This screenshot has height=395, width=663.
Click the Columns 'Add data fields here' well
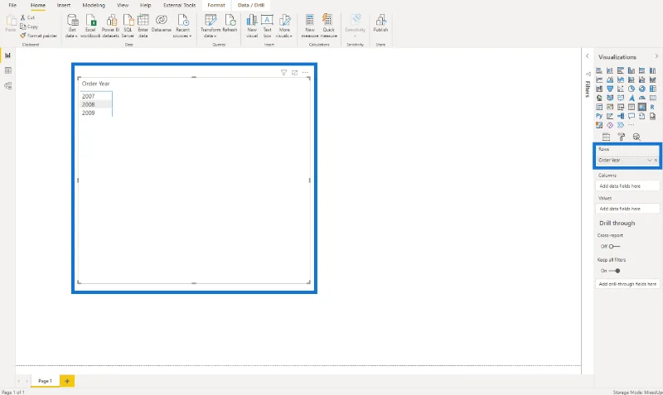[x=627, y=185]
